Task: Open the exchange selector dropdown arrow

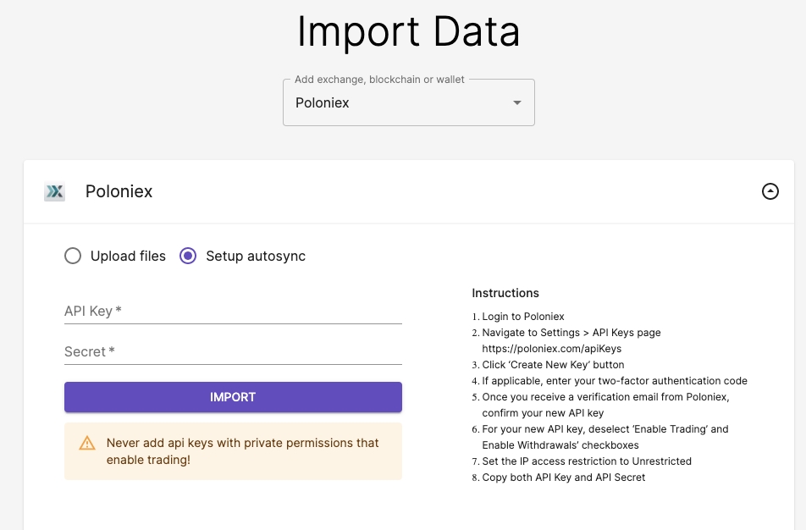Action: [x=517, y=103]
